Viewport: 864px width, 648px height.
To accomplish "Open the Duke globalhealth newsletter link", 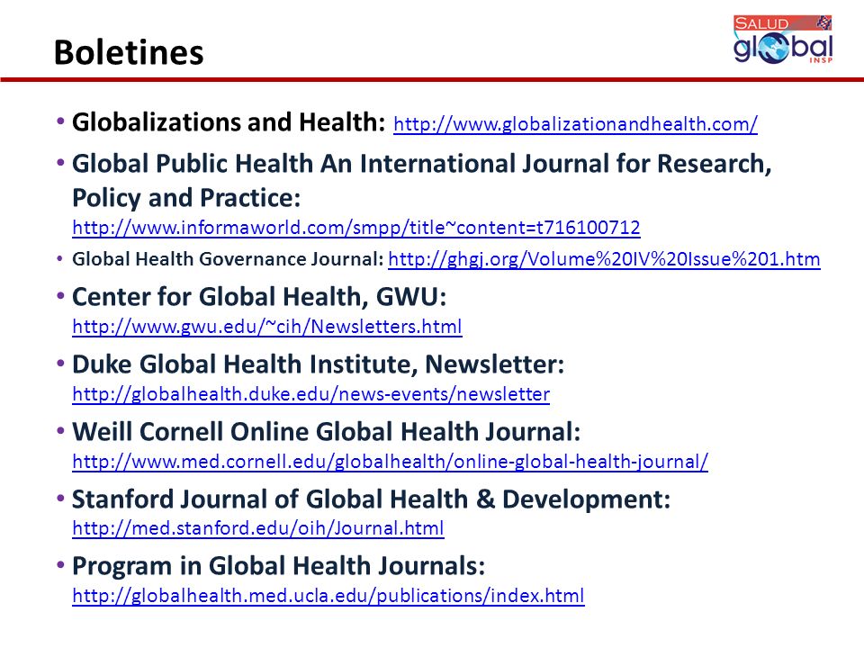I will [x=310, y=394].
